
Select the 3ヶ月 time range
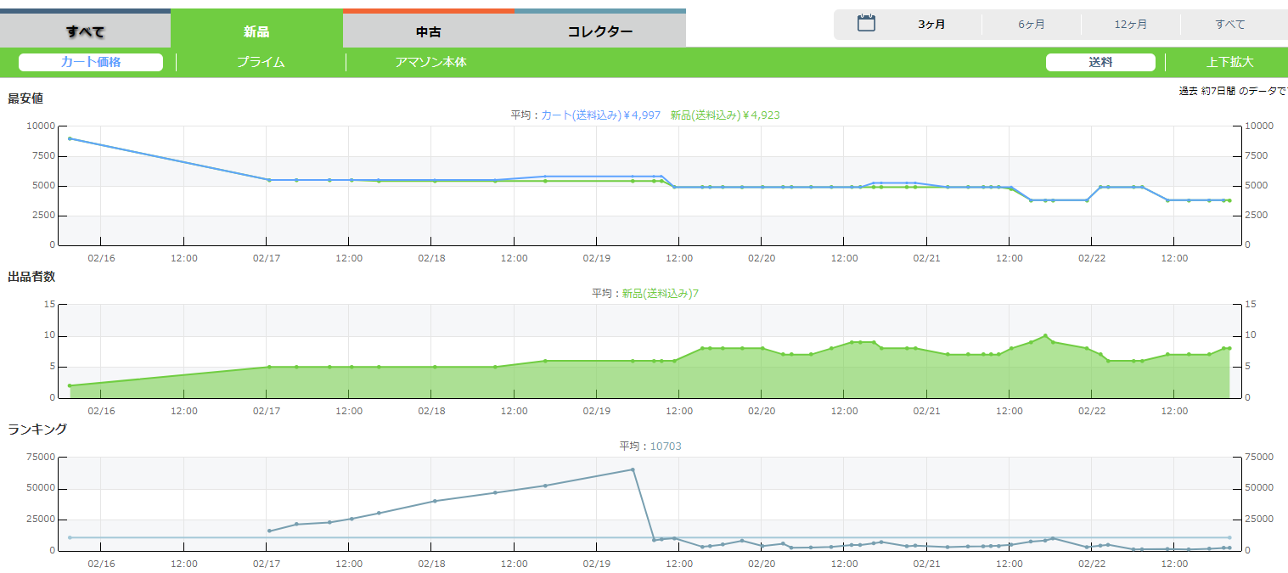coord(931,25)
